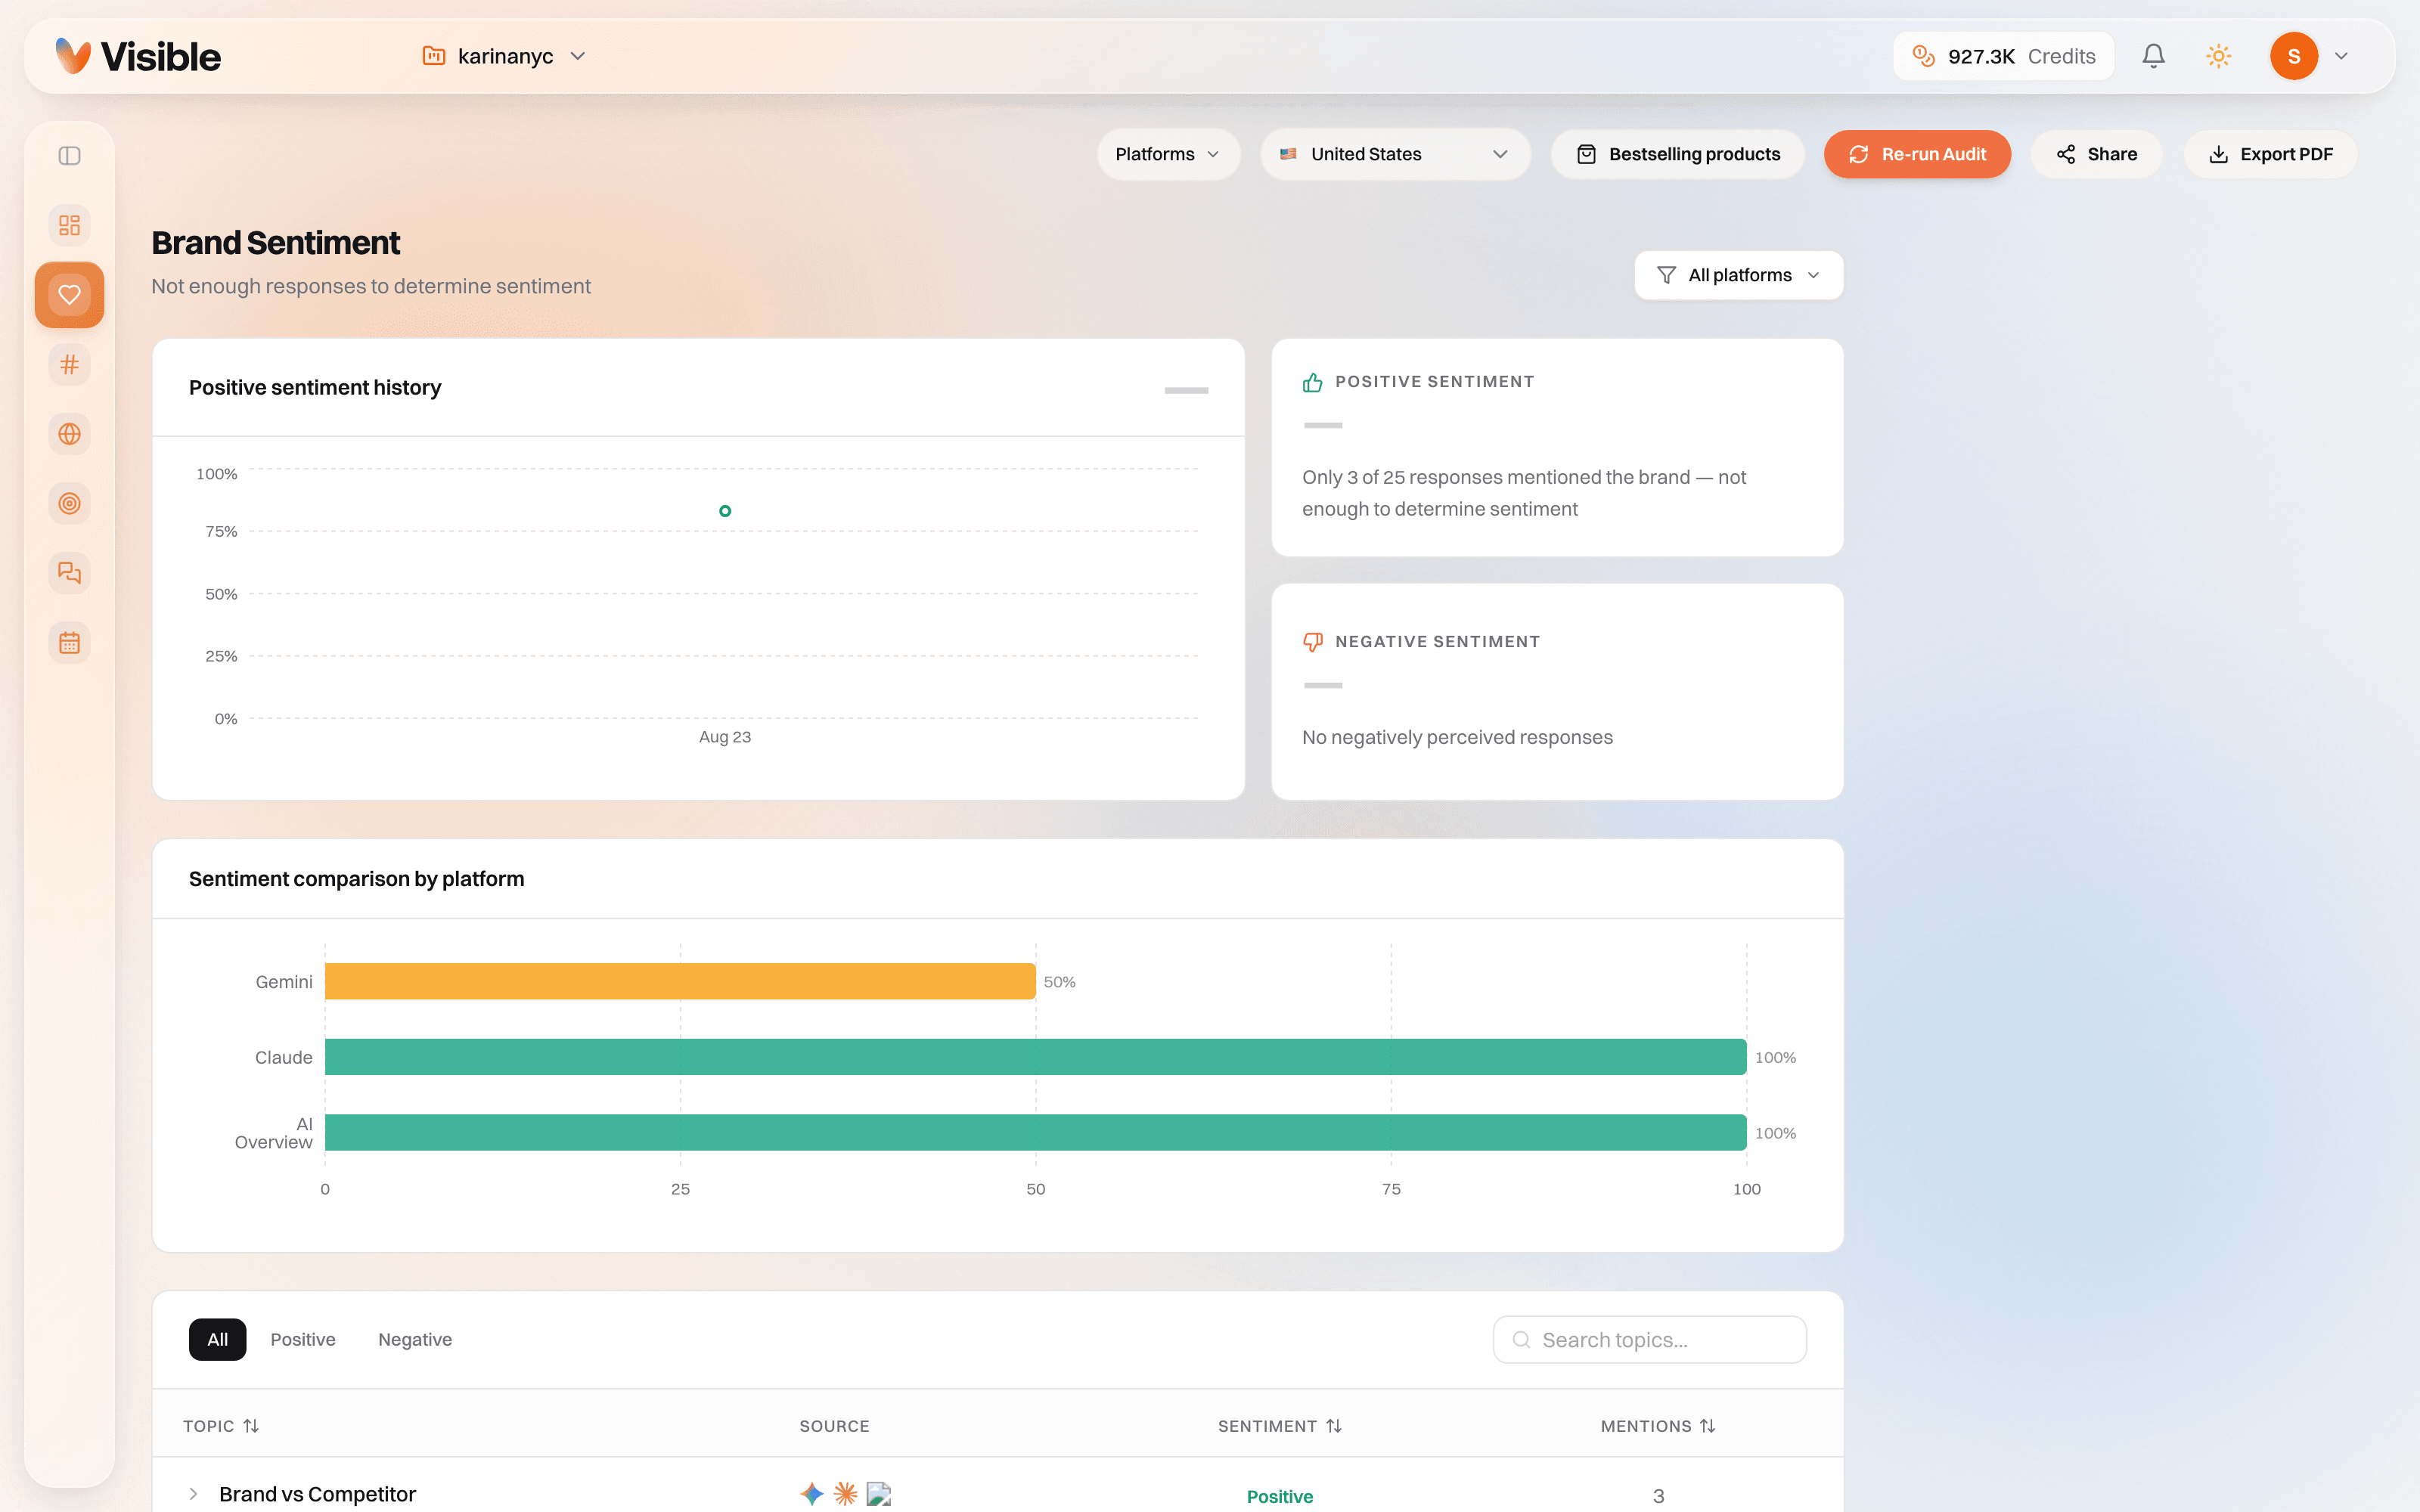Open the chat bubbles icon in sidebar
The width and height of the screenshot is (2420, 1512).
pos(69,573)
